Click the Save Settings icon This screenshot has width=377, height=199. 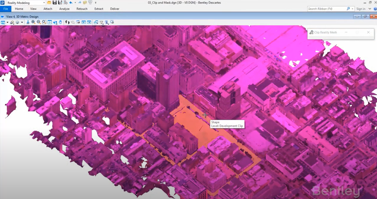60,3
